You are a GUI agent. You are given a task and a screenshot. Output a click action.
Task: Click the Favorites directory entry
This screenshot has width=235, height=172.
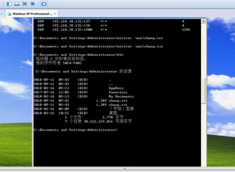(x=81, y=92)
